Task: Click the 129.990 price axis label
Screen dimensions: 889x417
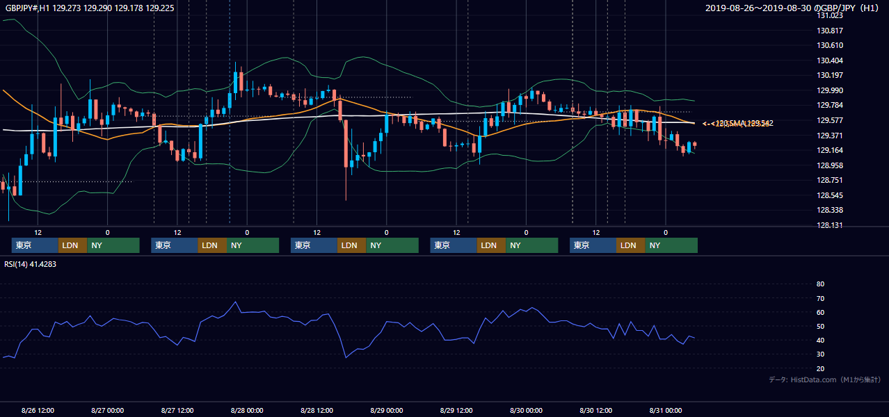Action: (831, 90)
